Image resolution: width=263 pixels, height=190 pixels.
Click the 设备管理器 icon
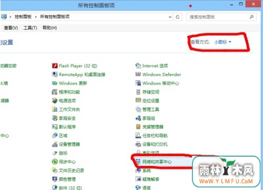[55, 144]
